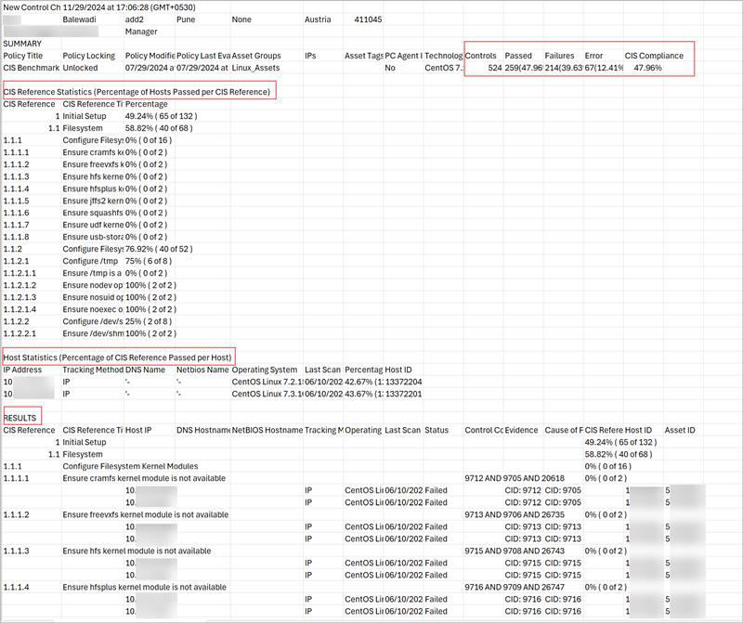Click the 'Asset Groups' header cell

click(256, 56)
